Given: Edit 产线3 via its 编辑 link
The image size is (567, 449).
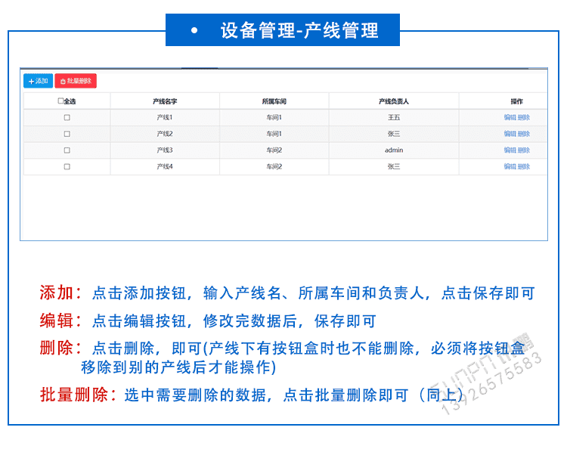Looking at the screenshot, I should 510,150.
